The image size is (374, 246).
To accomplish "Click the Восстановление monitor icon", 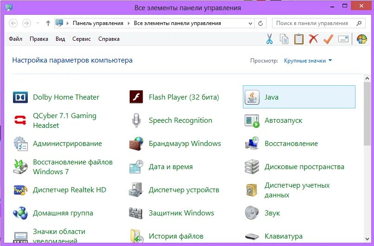I will [252, 144].
